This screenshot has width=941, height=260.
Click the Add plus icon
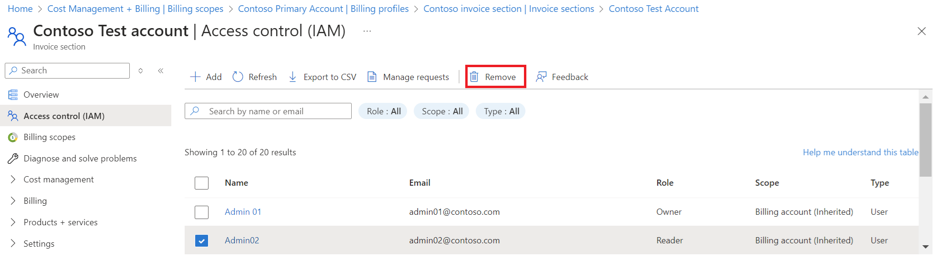coord(195,77)
